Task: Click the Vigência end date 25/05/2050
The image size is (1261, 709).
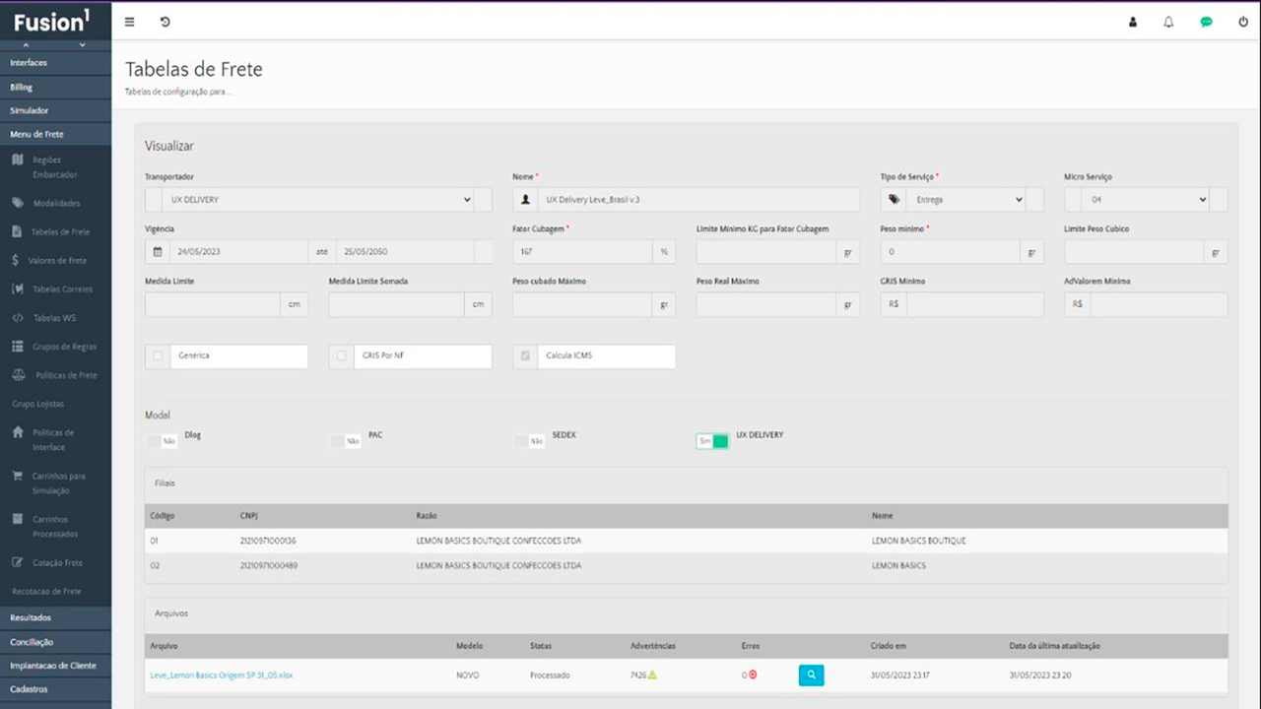Action: coord(405,252)
